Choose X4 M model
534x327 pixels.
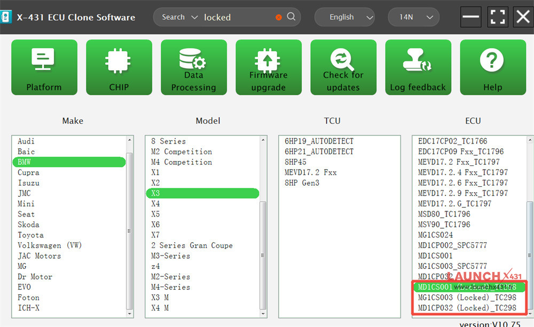(x=160, y=308)
